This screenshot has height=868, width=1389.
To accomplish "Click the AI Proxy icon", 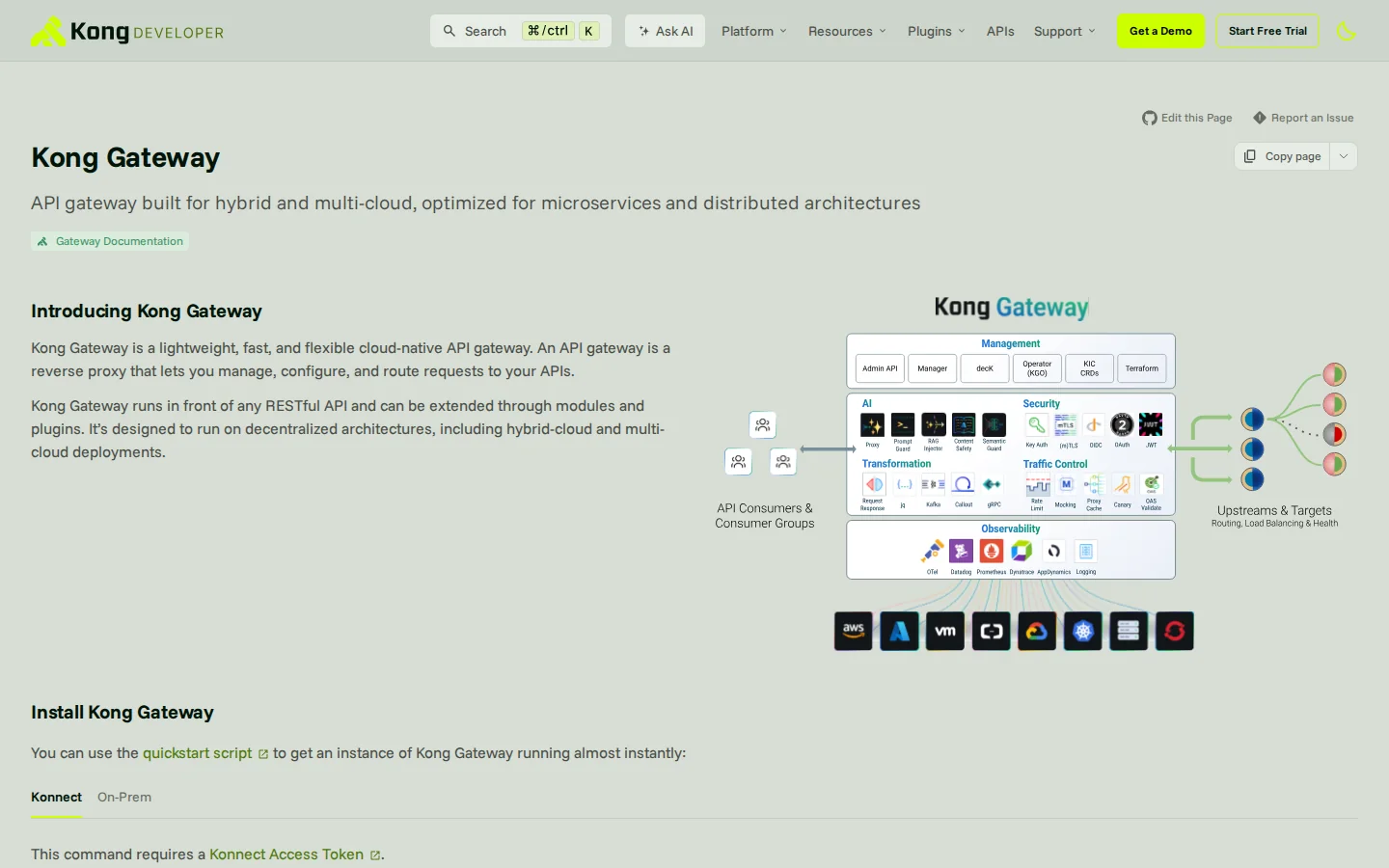I will 872,425.
